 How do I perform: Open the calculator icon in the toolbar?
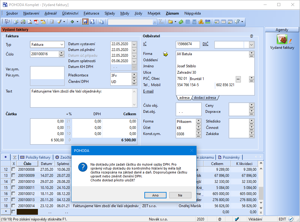[x=188, y=22]
